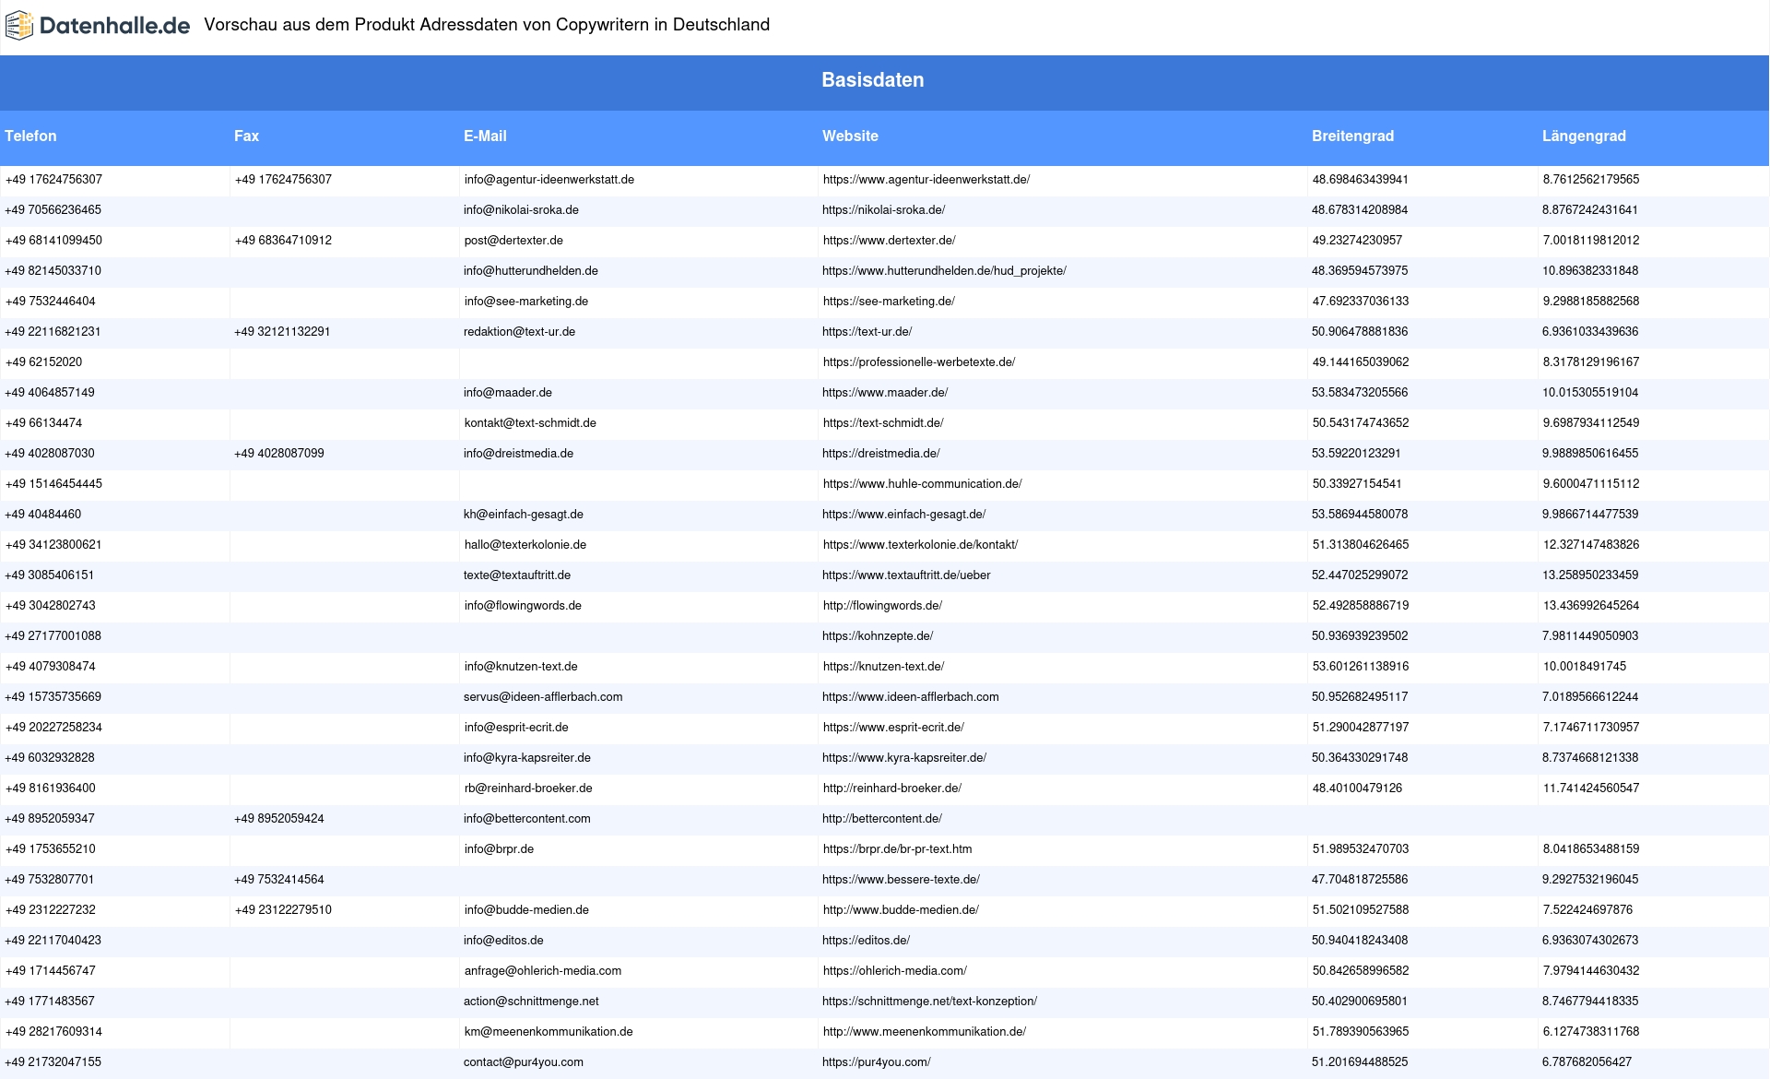Open http://reinhard-broeker.de/ URL

pos(892,788)
